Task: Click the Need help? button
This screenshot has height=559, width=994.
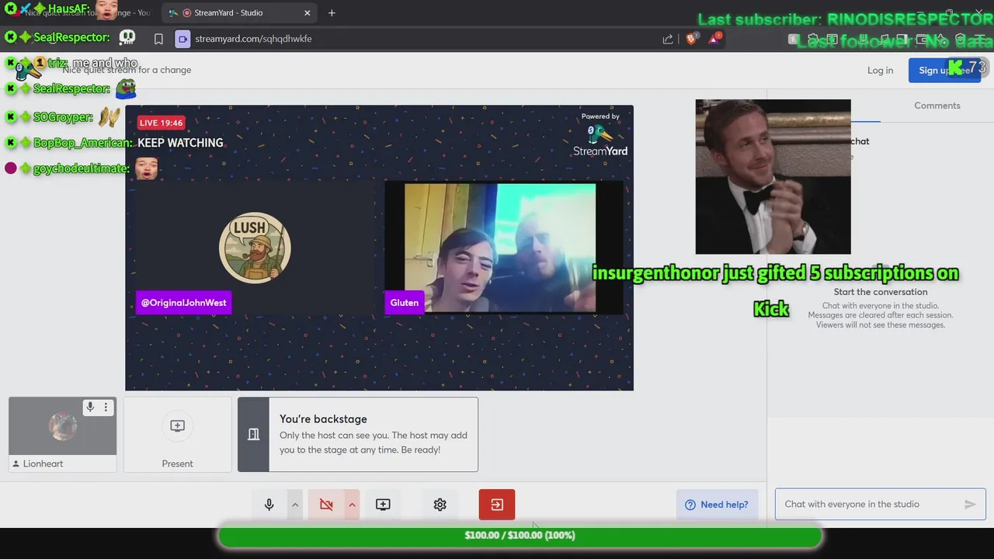Action: coord(717,505)
